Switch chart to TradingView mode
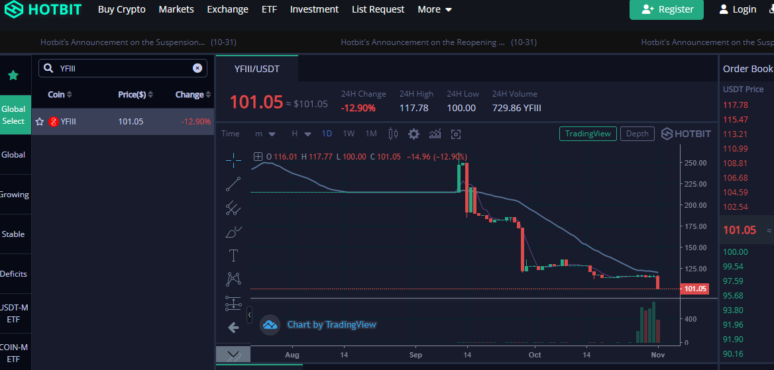The height and width of the screenshot is (370, 774). point(588,133)
